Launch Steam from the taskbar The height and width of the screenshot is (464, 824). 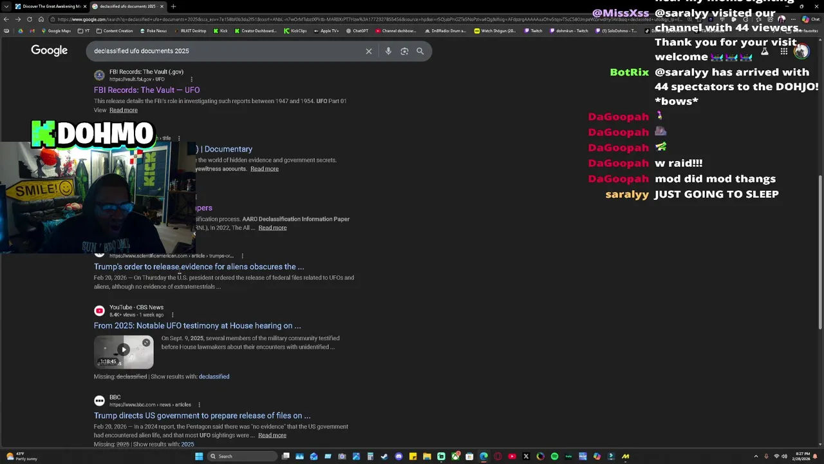pos(384,456)
